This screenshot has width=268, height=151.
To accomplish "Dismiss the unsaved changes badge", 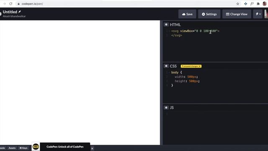I will click(x=199, y=66).
